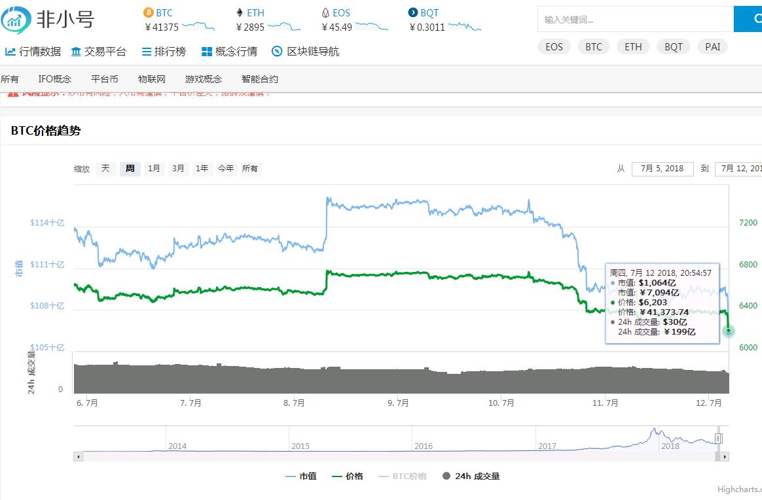Click the 非小号 logo icon
This screenshot has width=762, height=500.
[16, 20]
